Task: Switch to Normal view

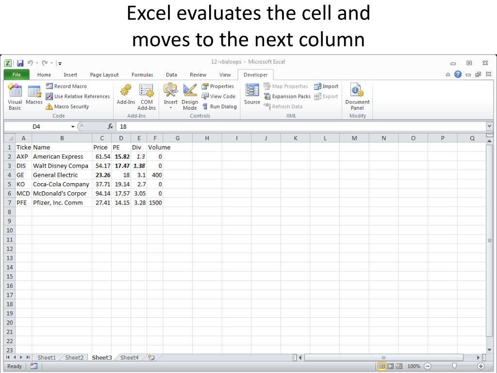Action: point(381,366)
